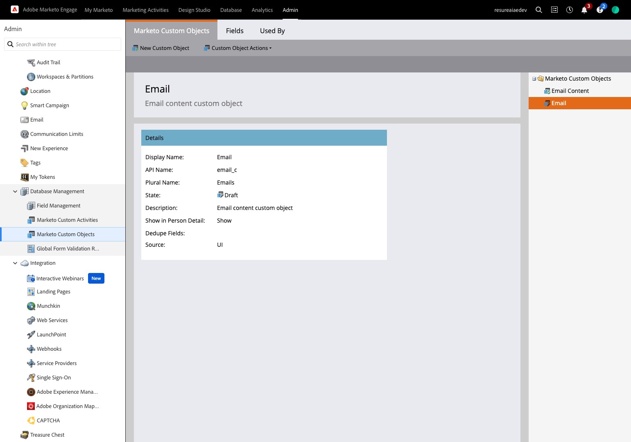The height and width of the screenshot is (442, 631).
Task: Open Service Providers in the Admin tree
Action: (57, 363)
